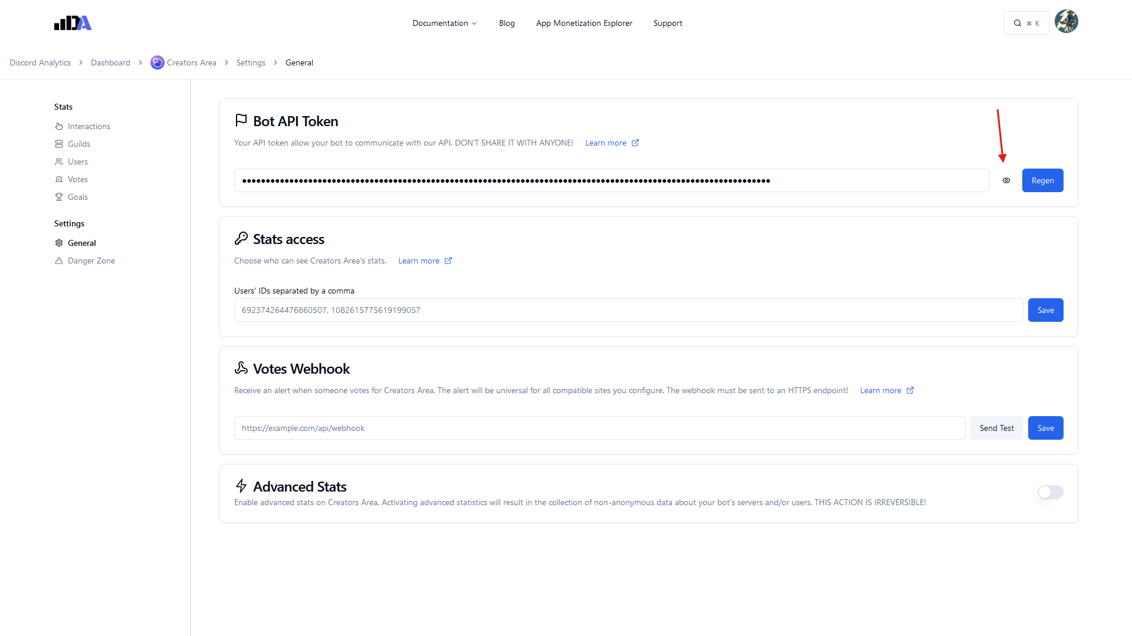Open App Monetization Explorer
This screenshot has width=1132, height=636.
(584, 23)
